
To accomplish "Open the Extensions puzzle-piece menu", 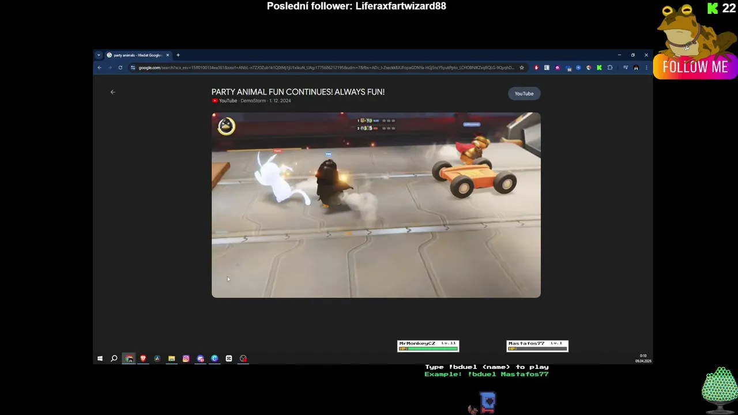I will (x=610, y=67).
